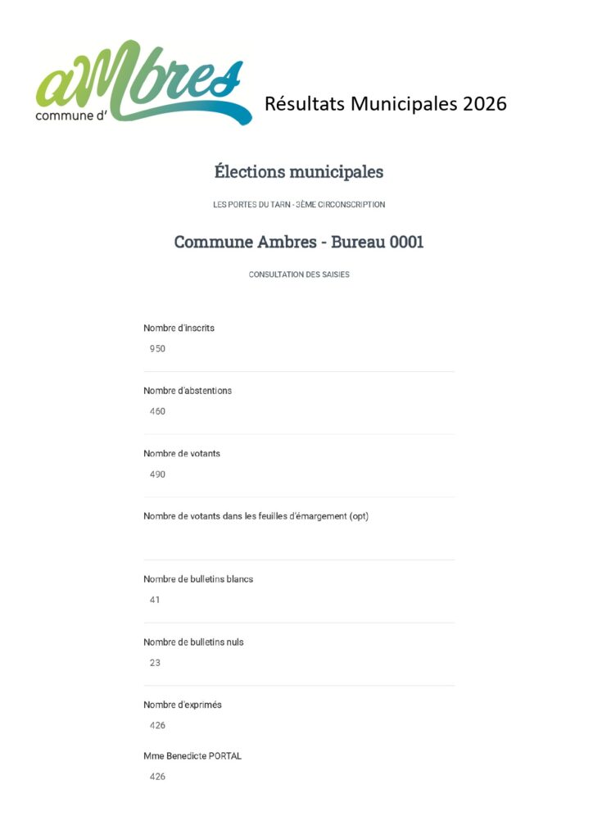This screenshot has height=839, width=593.
Task: Select the bulletins blancs value 41
Action: tap(155, 600)
